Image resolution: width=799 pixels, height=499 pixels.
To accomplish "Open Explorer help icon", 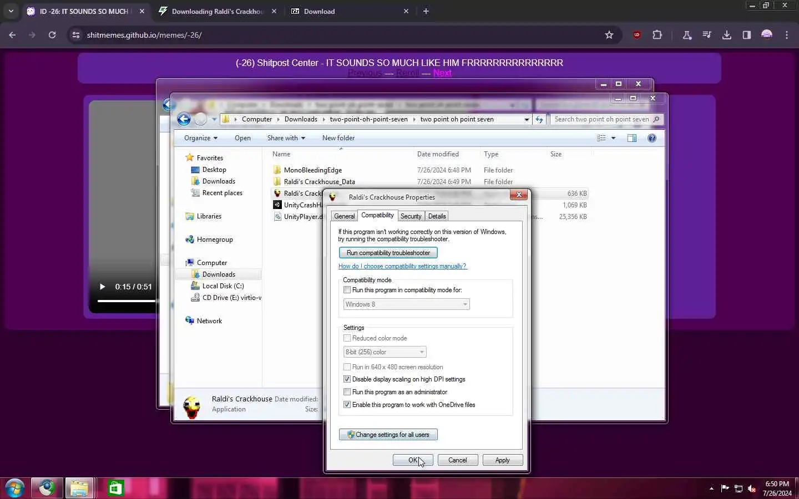I will click(x=652, y=138).
